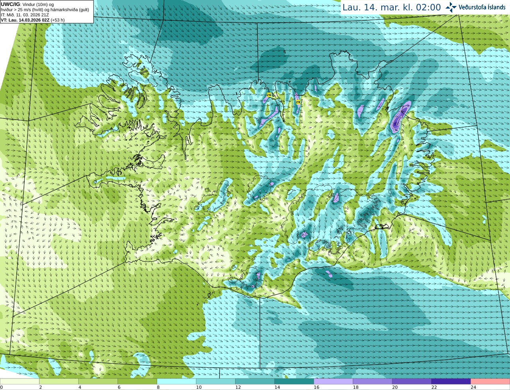Pick the 6–8 m/s olive green swatch

click(137, 382)
